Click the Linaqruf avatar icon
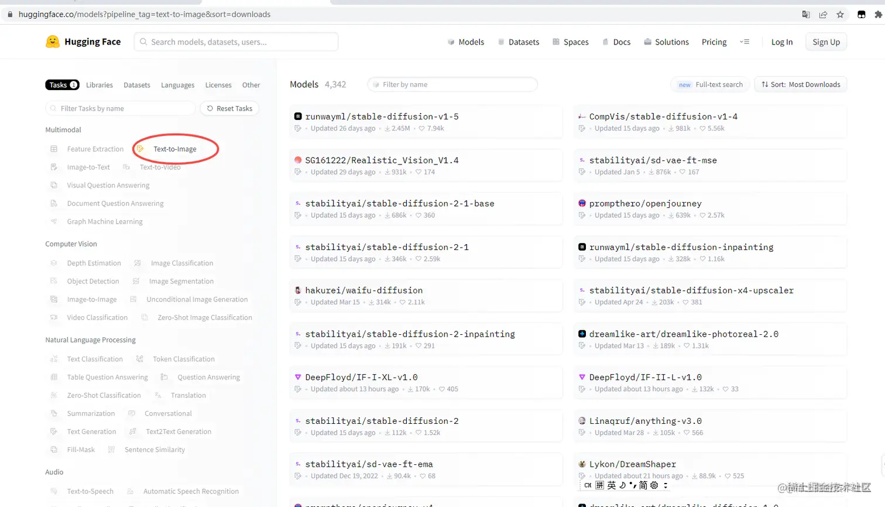This screenshot has height=507, width=885. click(x=582, y=420)
